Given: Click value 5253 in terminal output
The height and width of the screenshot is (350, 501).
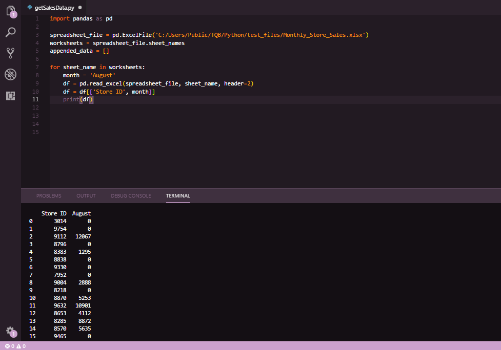Looking at the screenshot, I should pyautogui.click(x=85, y=298).
